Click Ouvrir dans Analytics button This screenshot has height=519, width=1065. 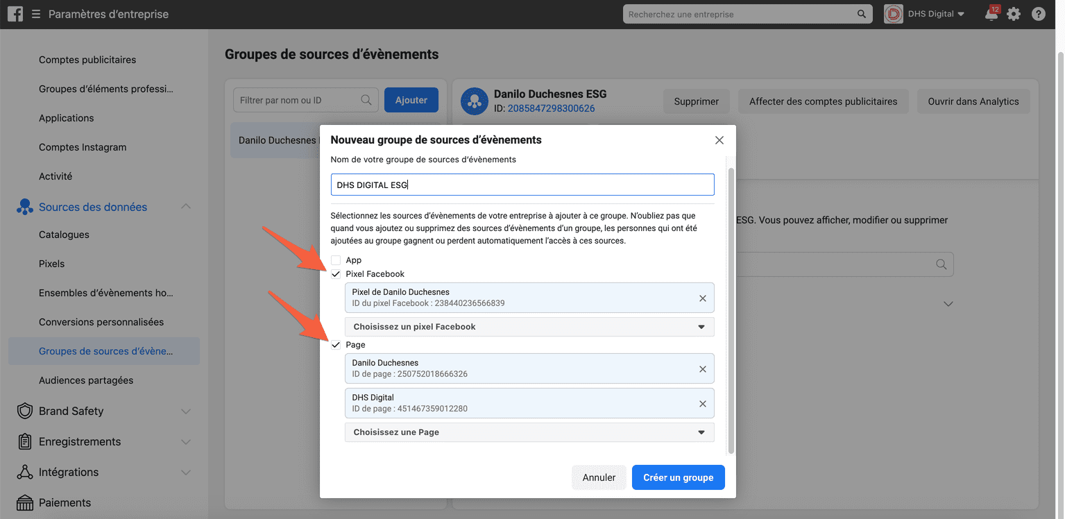coord(973,101)
